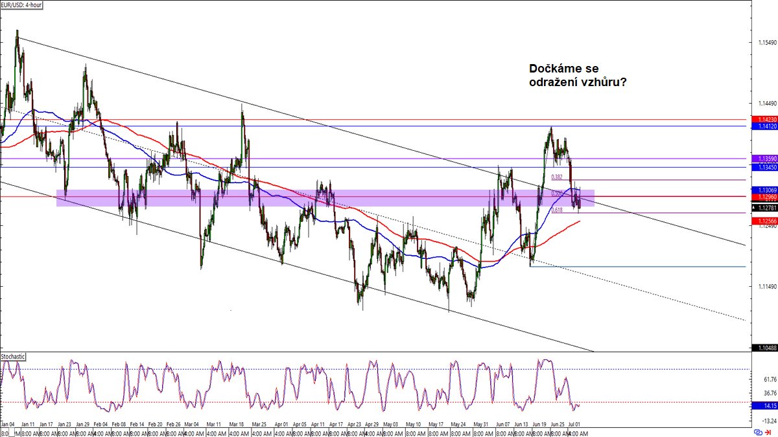
Task: Click the Jun 07 date label
Action: click(502, 425)
